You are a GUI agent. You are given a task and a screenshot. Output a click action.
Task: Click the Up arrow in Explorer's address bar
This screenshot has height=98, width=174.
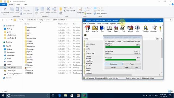[x=12, y=20]
